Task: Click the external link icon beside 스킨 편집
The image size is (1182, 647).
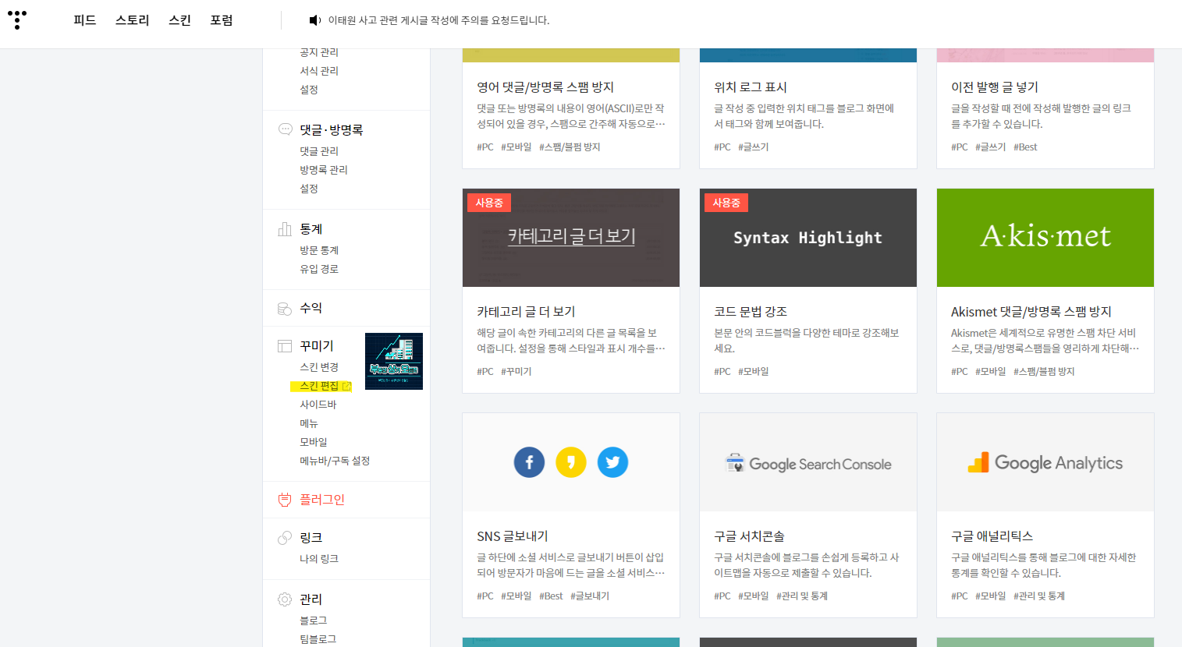Action: tap(346, 386)
